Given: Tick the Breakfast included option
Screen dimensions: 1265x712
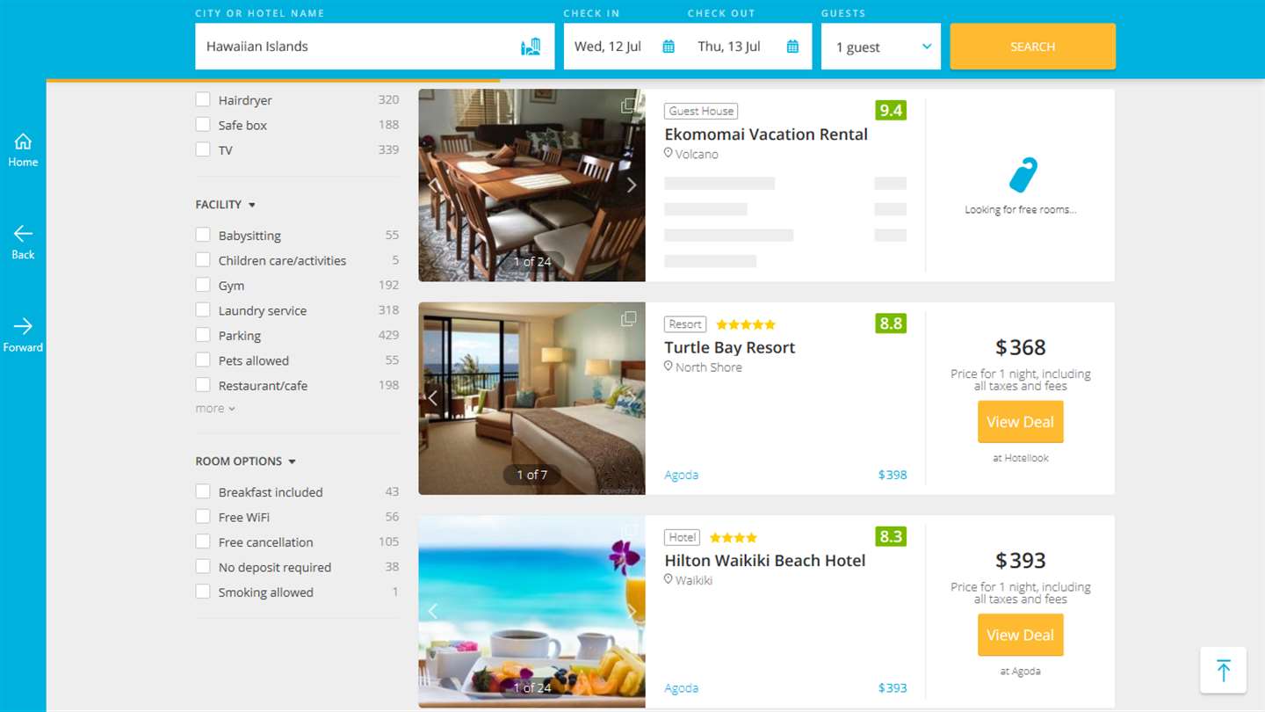Looking at the screenshot, I should 203,492.
